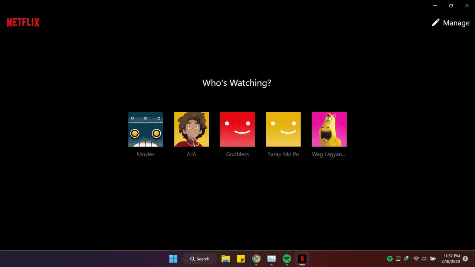This screenshot has width=475, height=267.
Task: Click the Netflix logo at top left
Action: [x=23, y=23]
